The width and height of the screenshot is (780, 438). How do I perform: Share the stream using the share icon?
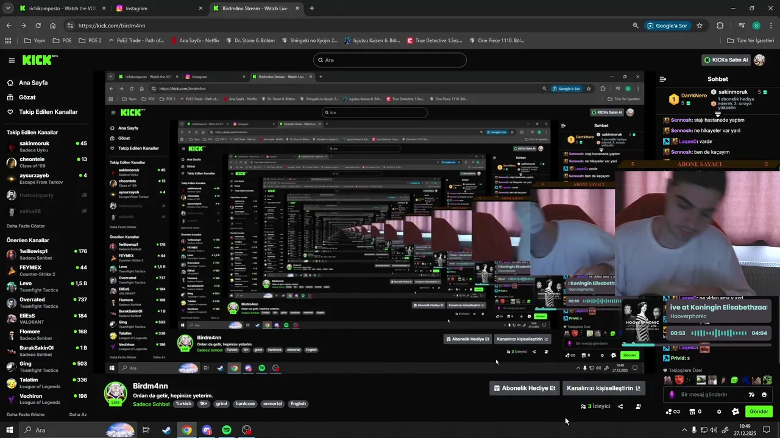(x=620, y=406)
